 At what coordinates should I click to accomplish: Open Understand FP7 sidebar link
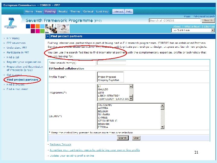(17, 48)
